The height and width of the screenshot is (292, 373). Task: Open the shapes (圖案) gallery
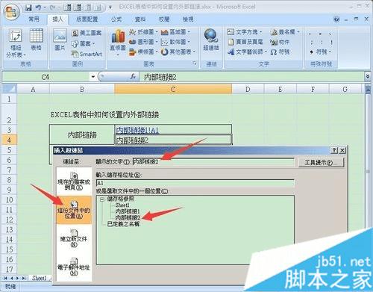tap(83, 43)
